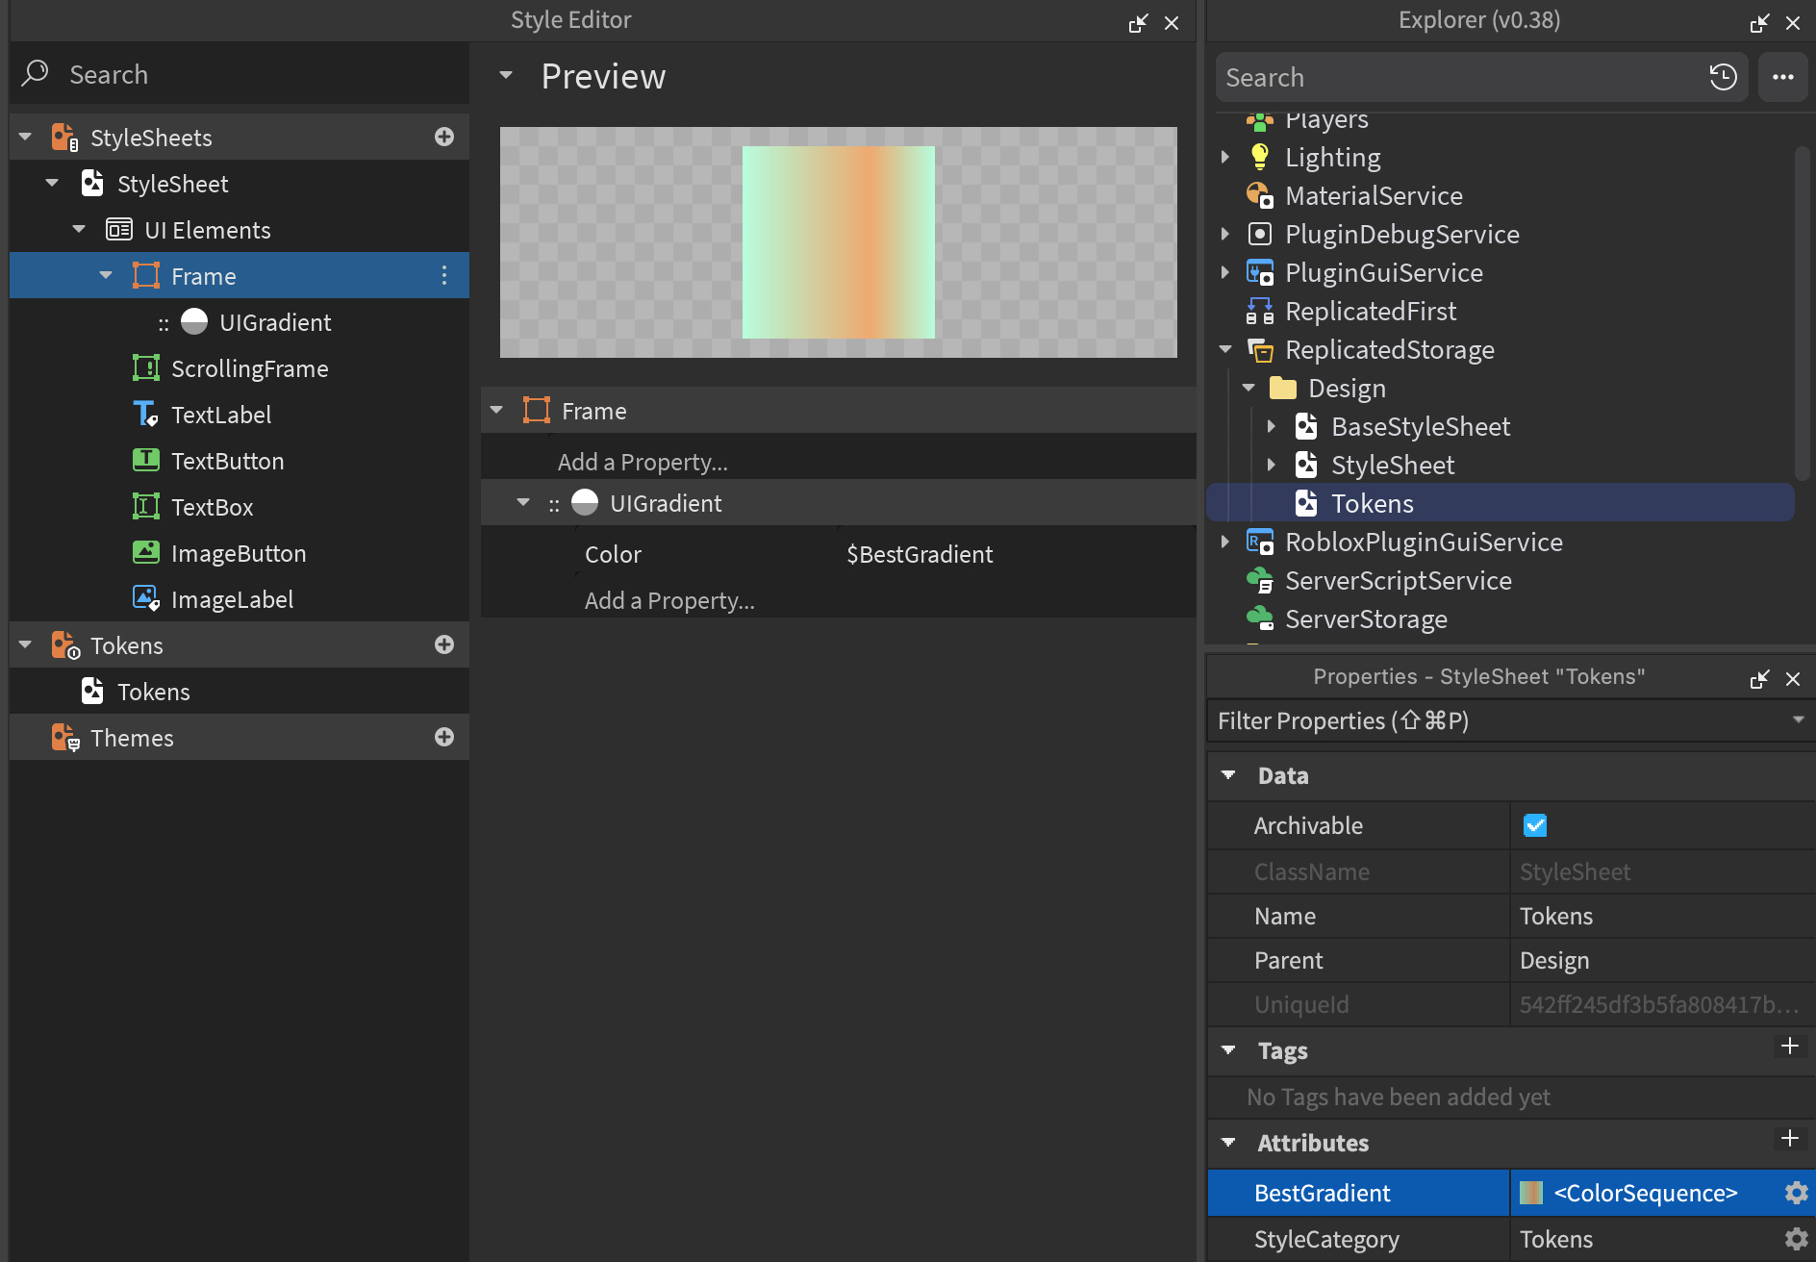Add a new tag with plus icon
Image resolution: width=1816 pixels, height=1262 pixels.
(x=1789, y=1047)
